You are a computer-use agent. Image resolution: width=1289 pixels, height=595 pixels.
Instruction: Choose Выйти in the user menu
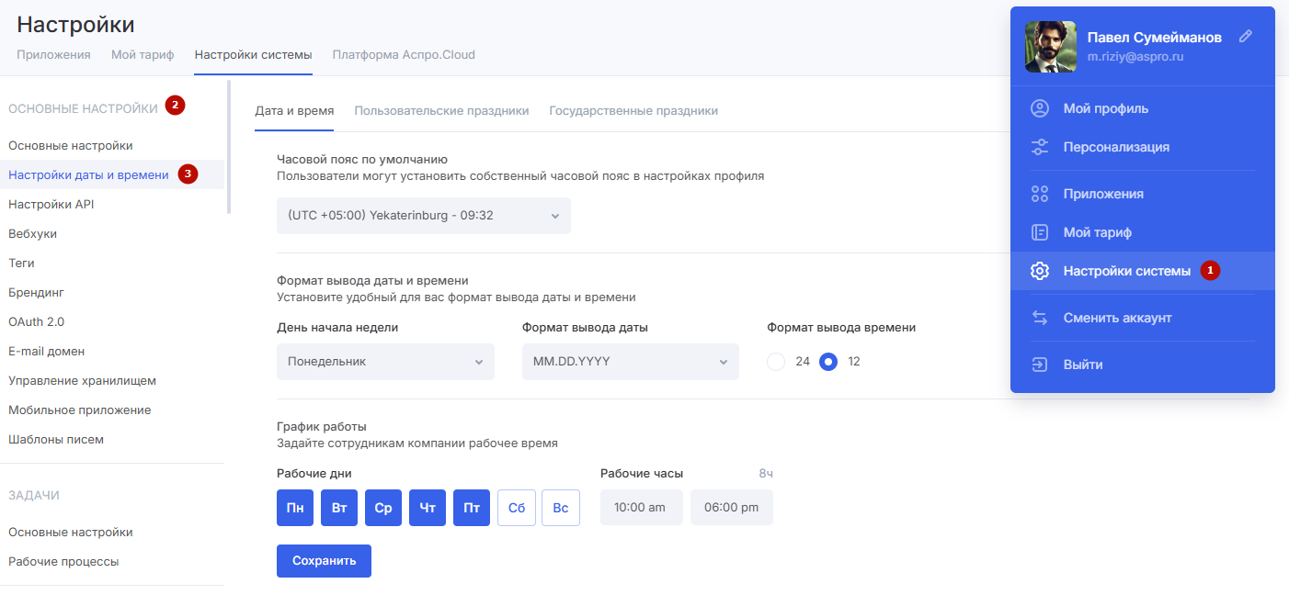click(x=1143, y=365)
